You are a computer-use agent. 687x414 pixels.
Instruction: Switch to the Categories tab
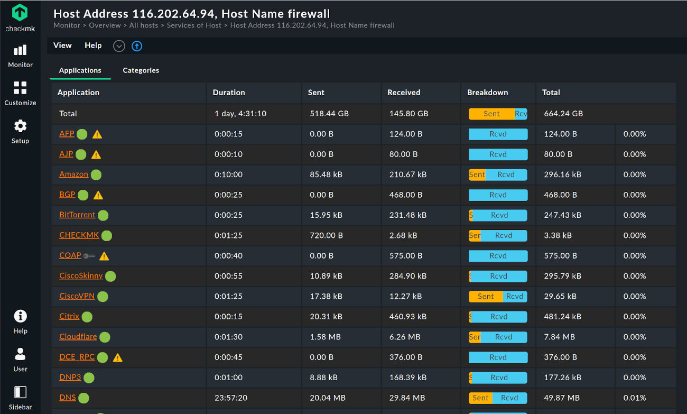pyautogui.click(x=141, y=70)
